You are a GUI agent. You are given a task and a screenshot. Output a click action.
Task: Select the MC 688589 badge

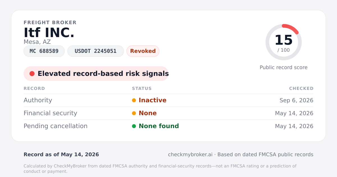click(x=44, y=51)
